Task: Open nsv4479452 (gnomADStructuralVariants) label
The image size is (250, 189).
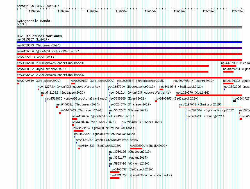Action: coord(105,134)
